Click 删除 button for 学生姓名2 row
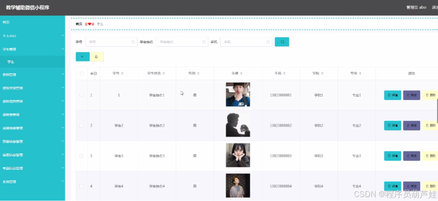 pyautogui.click(x=430, y=125)
